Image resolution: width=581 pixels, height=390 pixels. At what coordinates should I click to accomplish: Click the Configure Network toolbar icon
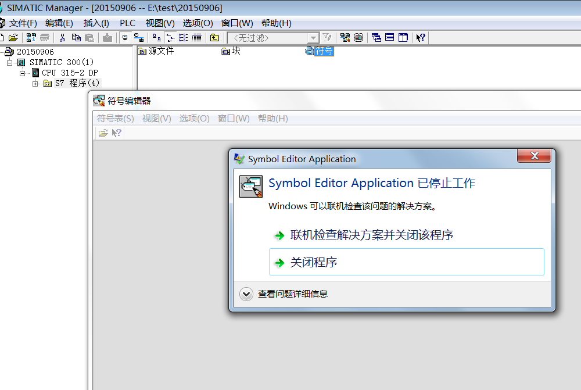(345, 37)
